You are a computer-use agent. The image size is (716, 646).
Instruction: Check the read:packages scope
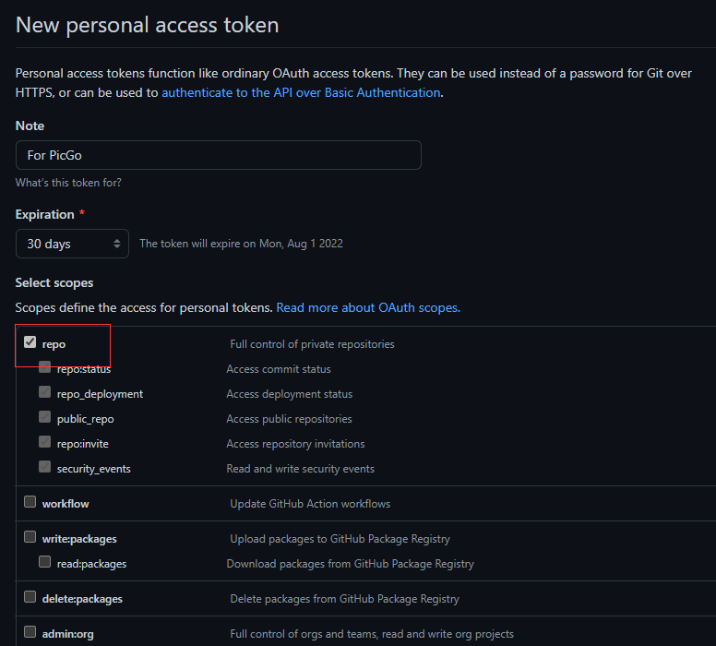pyautogui.click(x=44, y=562)
